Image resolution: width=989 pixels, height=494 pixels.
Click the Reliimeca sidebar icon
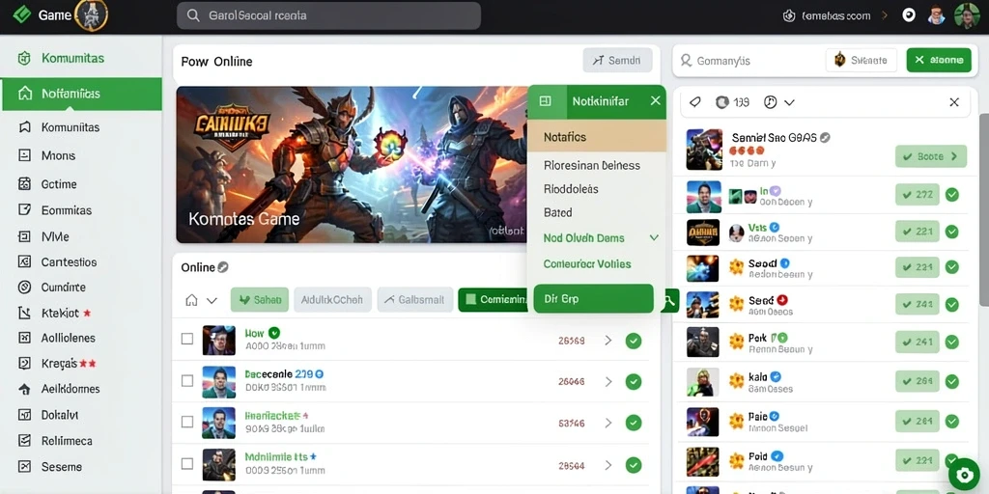(x=24, y=441)
